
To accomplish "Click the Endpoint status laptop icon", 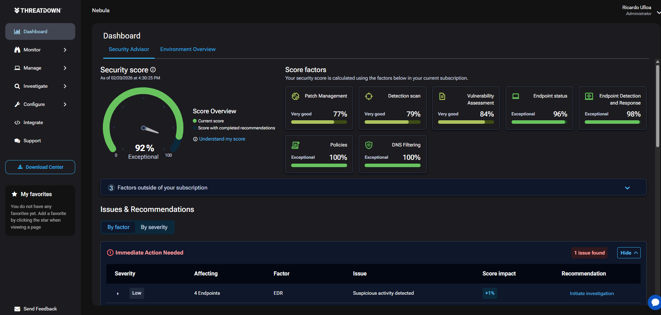I will click(x=515, y=96).
